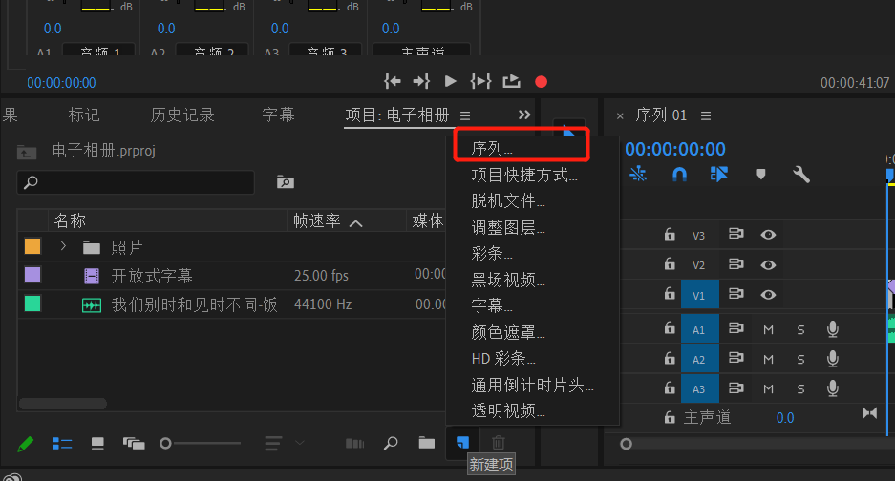Select 调整图层... in the menu
The height and width of the screenshot is (481, 895).
pyautogui.click(x=508, y=228)
